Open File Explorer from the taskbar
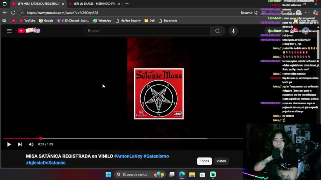The height and width of the screenshot is (180, 321). [192, 174]
